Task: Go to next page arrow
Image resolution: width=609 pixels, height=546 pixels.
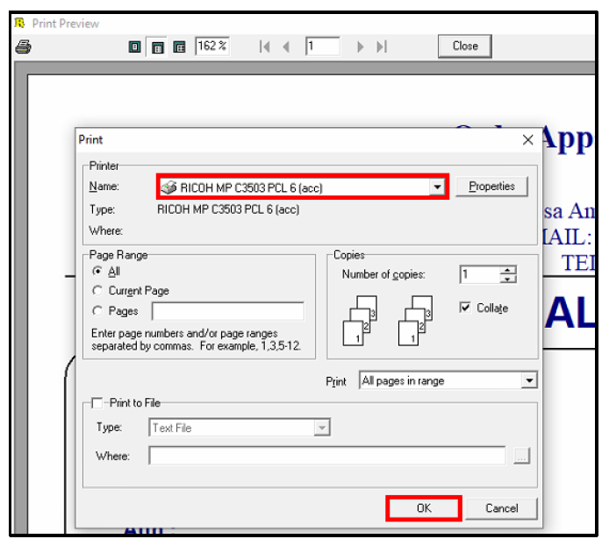Action: (360, 47)
